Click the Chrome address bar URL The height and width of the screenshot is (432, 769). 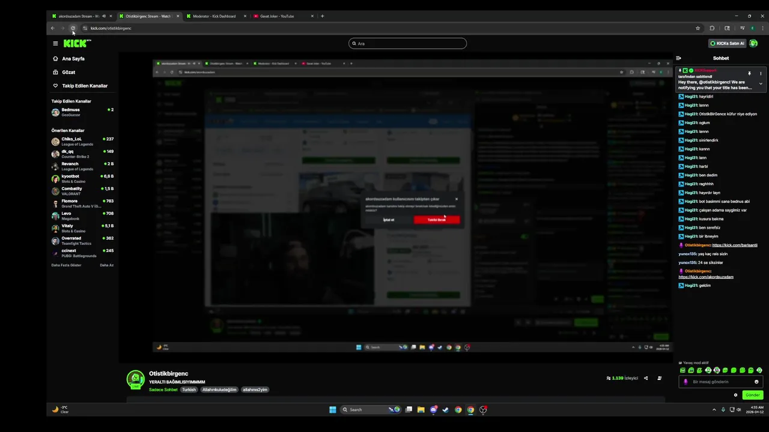(111, 28)
